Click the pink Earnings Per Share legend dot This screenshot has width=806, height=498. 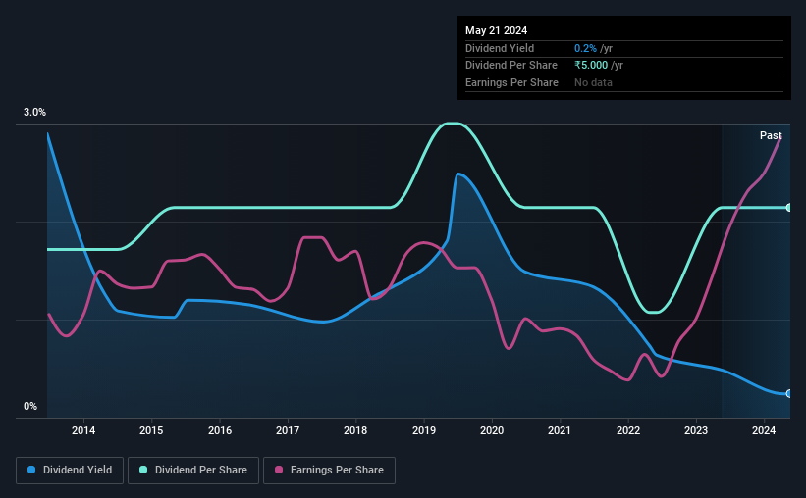point(279,470)
